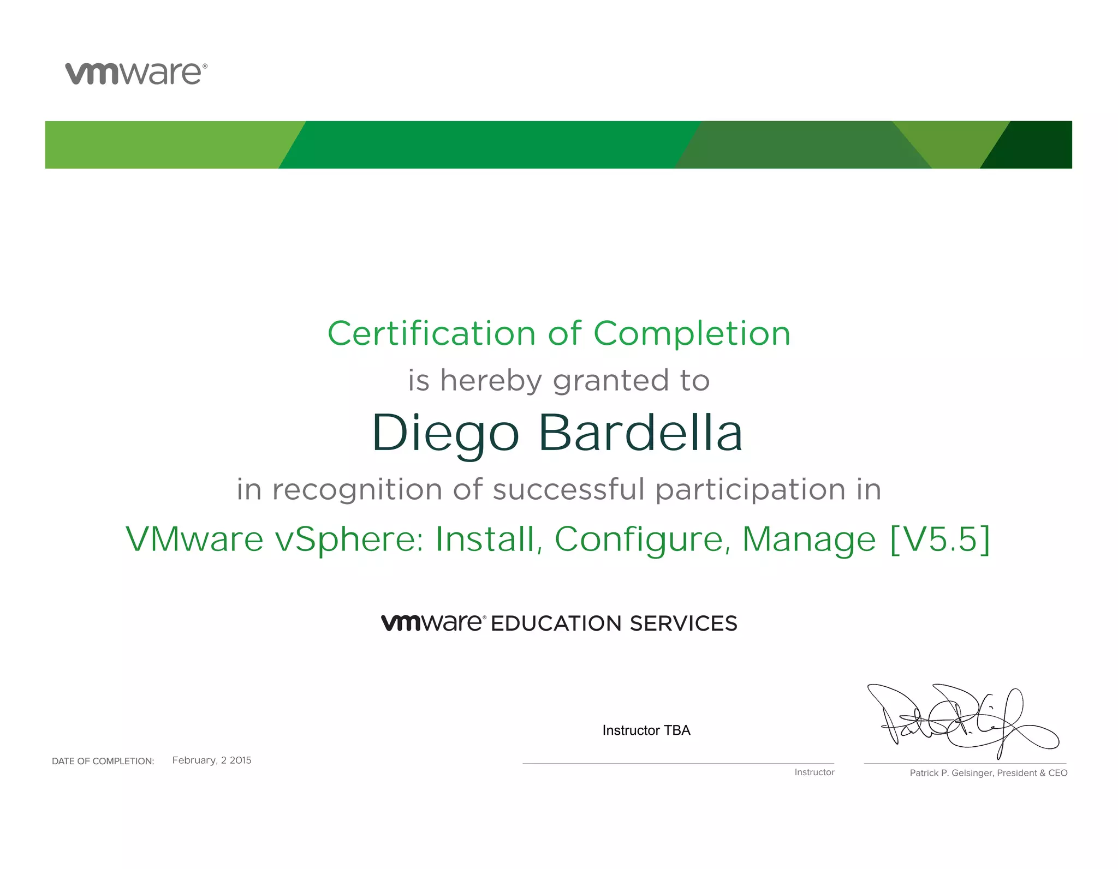1118x869 pixels.
Task: Click the Instructor caption under signature line
Action: (814, 772)
